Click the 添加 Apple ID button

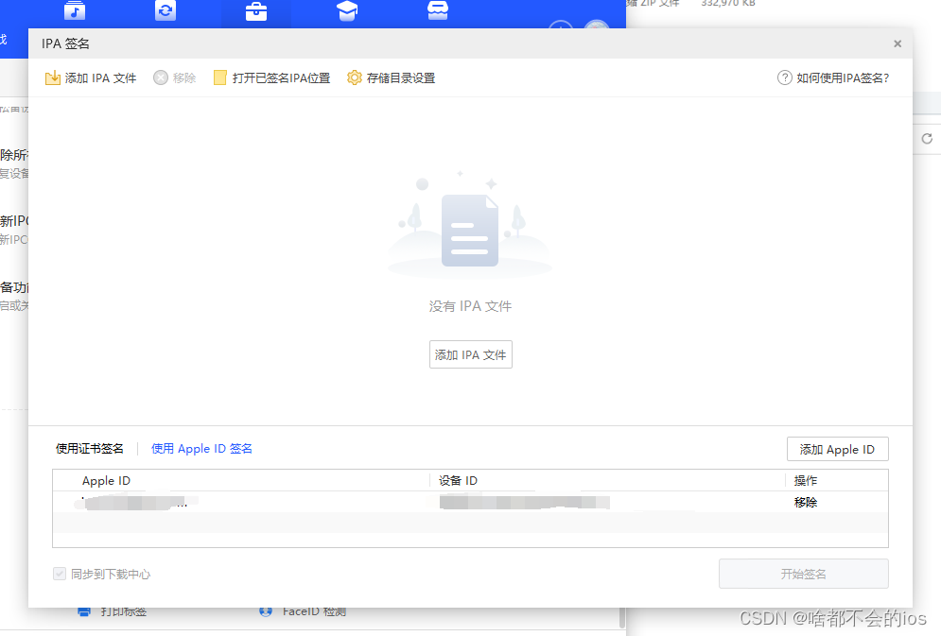click(x=837, y=449)
